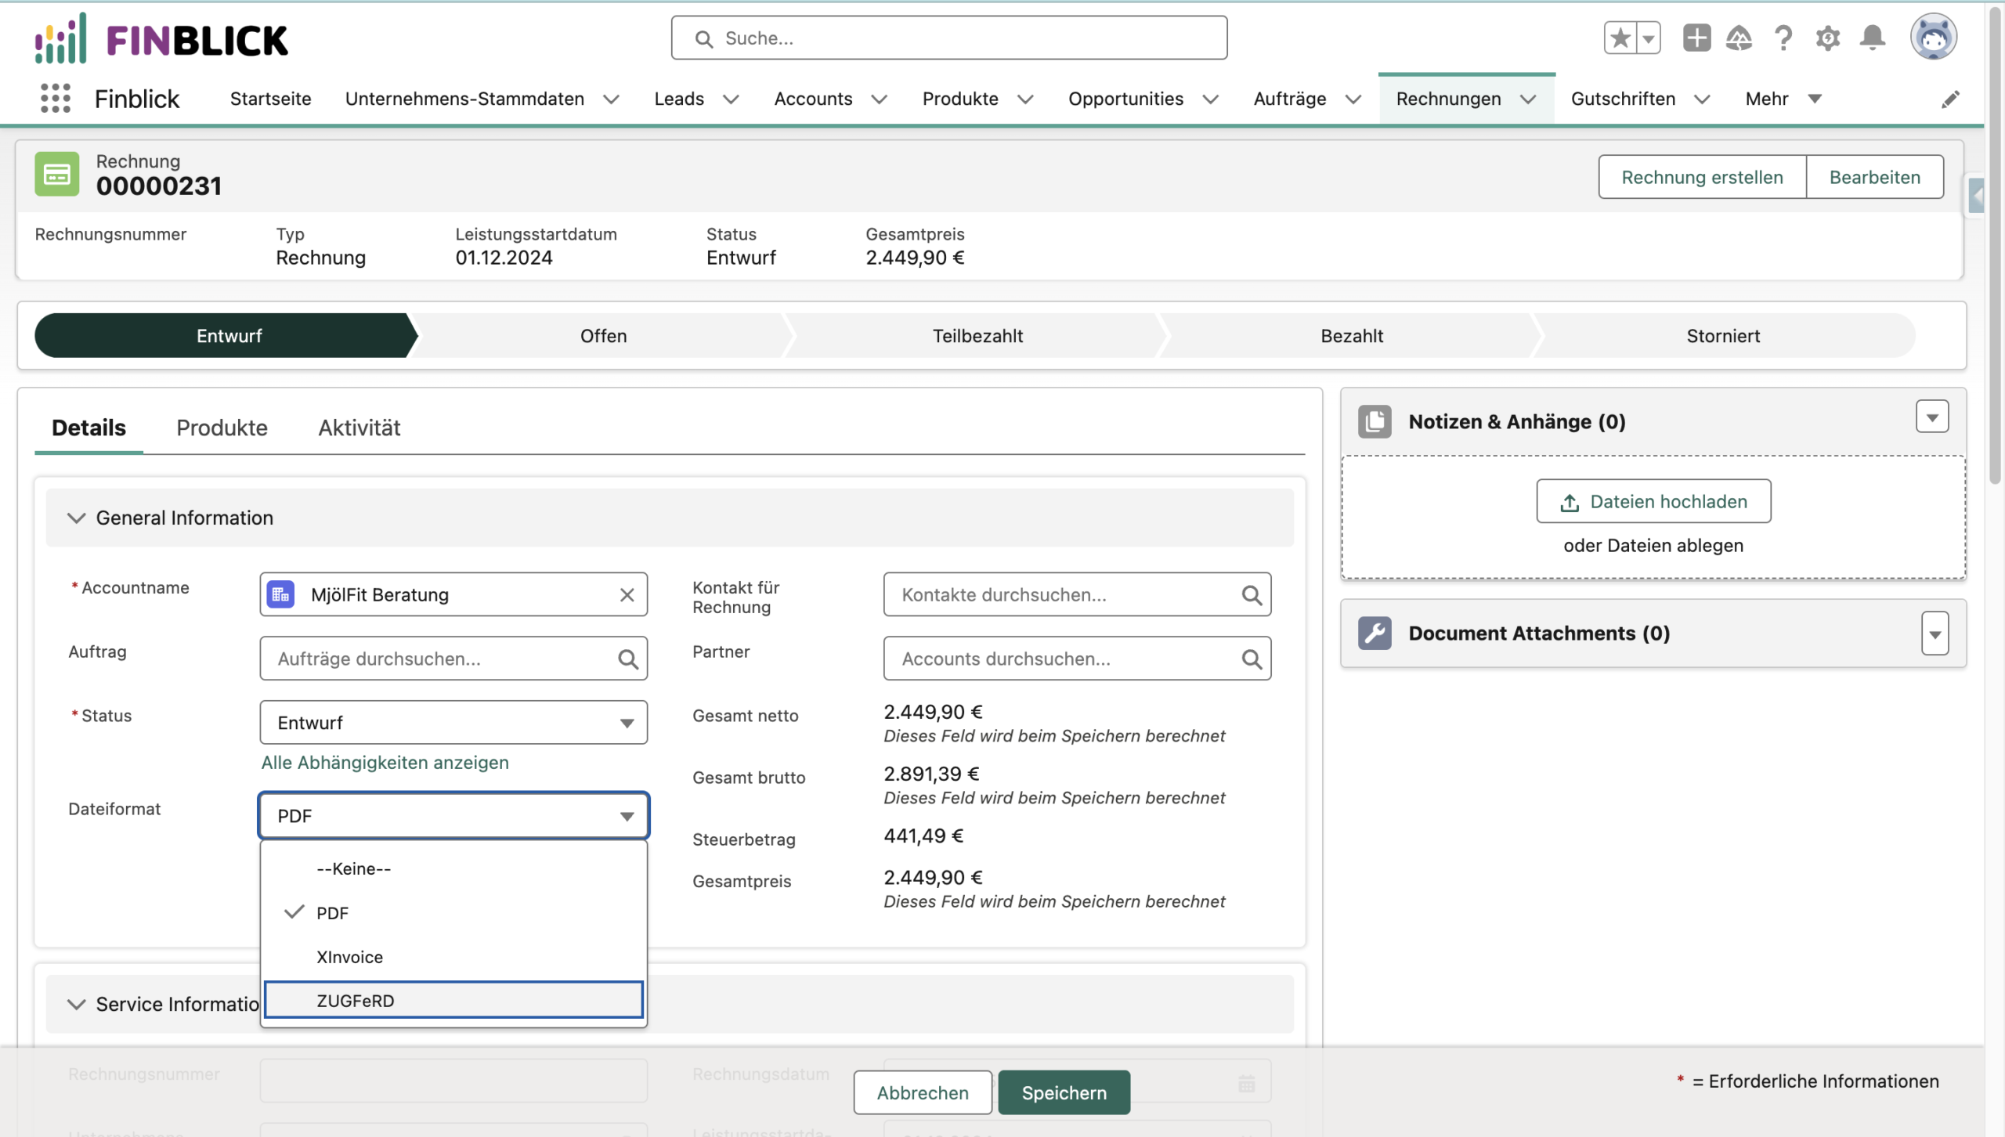Click the Rechnung erstellen button
This screenshot has height=1137, width=2005.
pos(1702,177)
